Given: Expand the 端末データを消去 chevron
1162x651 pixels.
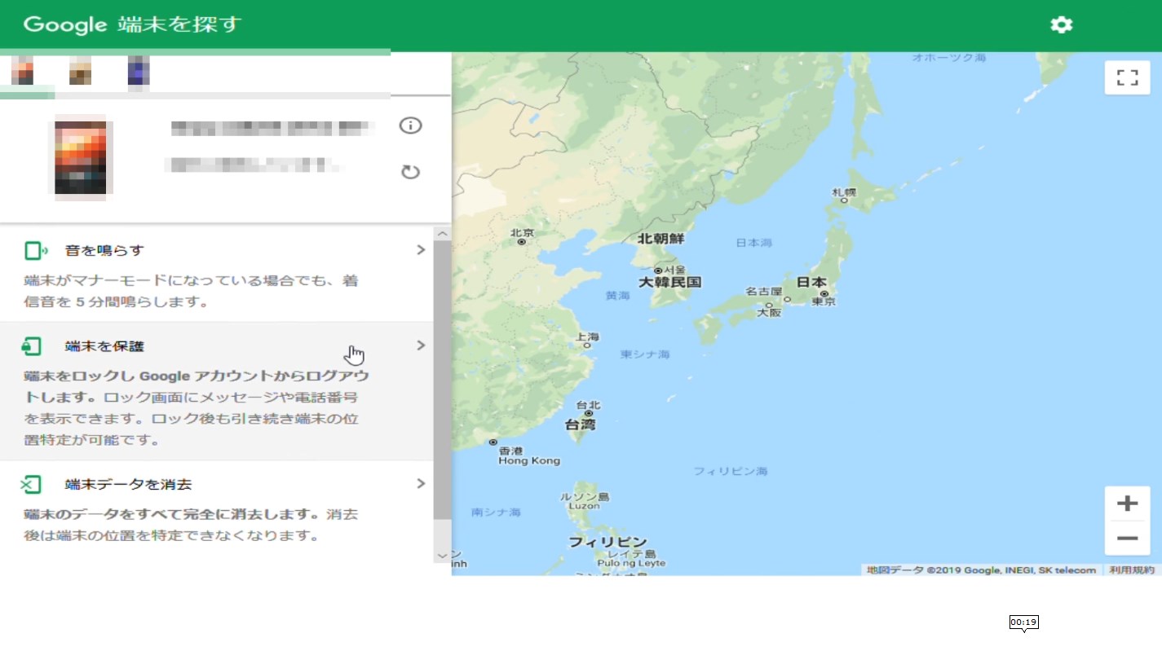Looking at the screenshot, I should (x=421, y=484).
